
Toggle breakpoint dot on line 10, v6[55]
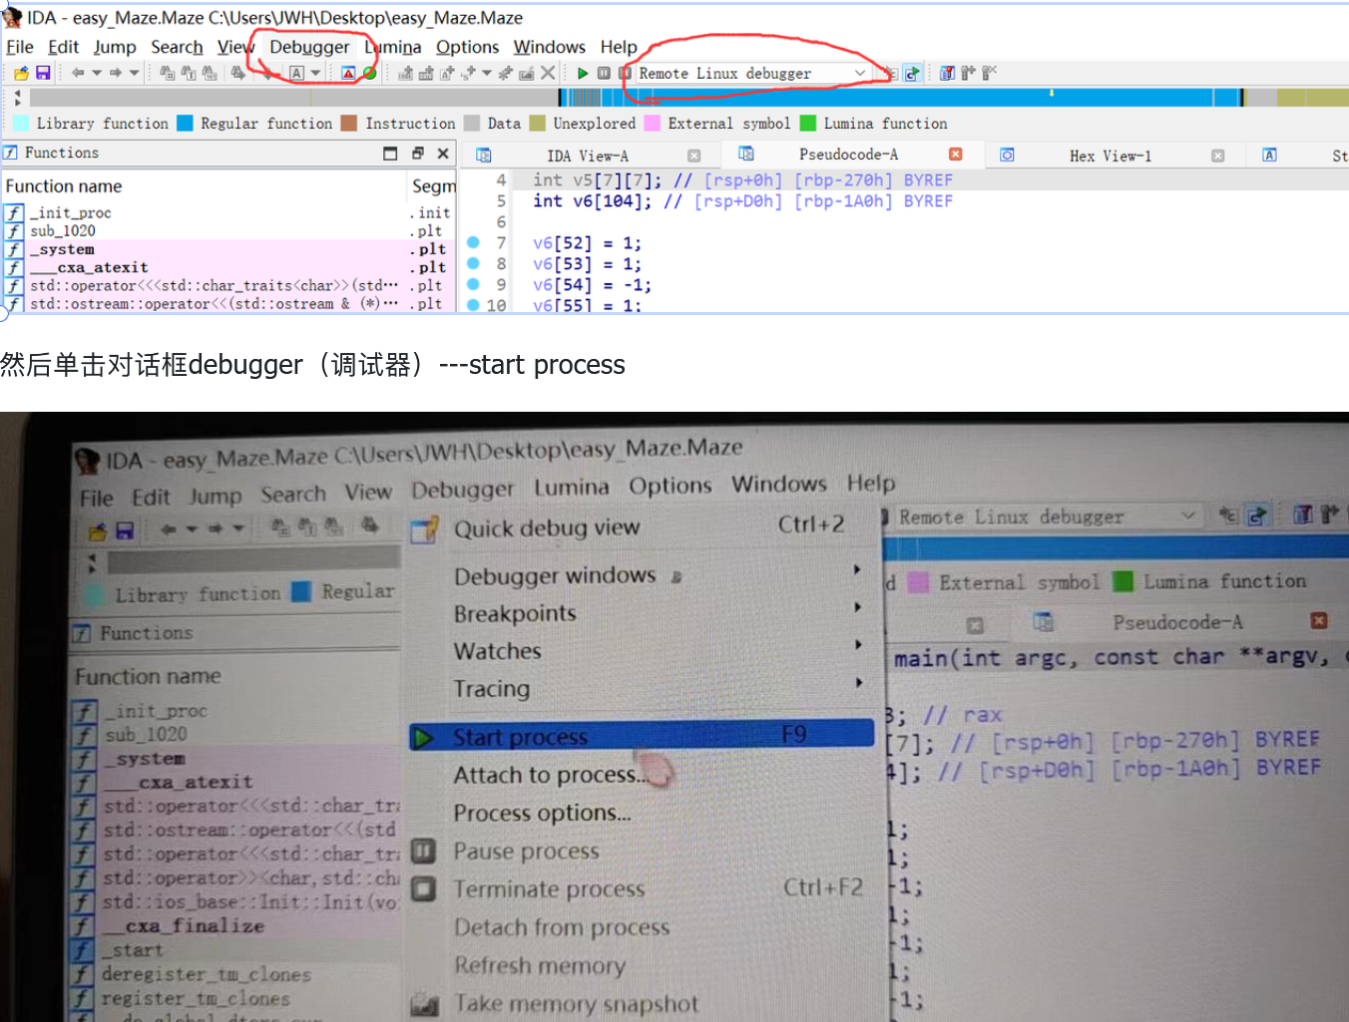point(473,305)
